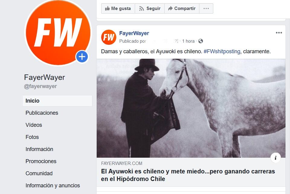Viewport: 290px width, 194px height.
Task: Click the small FW avatar in post
Action: 109,37
